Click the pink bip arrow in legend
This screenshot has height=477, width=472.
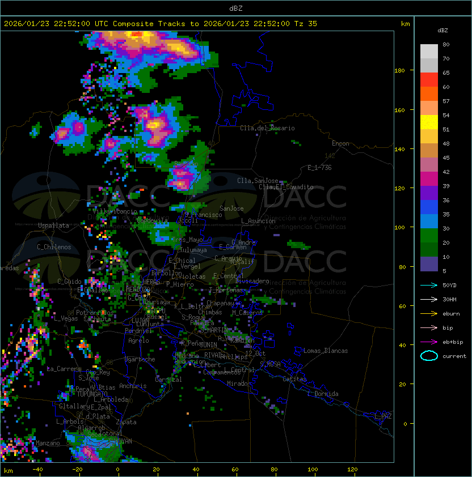pos(429,327)
